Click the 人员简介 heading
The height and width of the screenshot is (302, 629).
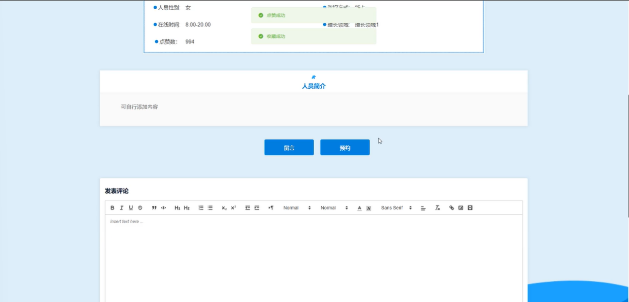pos(314,86)
